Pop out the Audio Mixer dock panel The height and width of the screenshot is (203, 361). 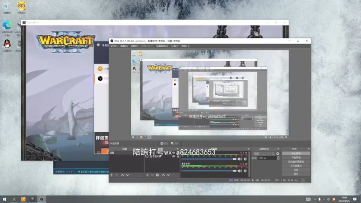pos(249,149)
